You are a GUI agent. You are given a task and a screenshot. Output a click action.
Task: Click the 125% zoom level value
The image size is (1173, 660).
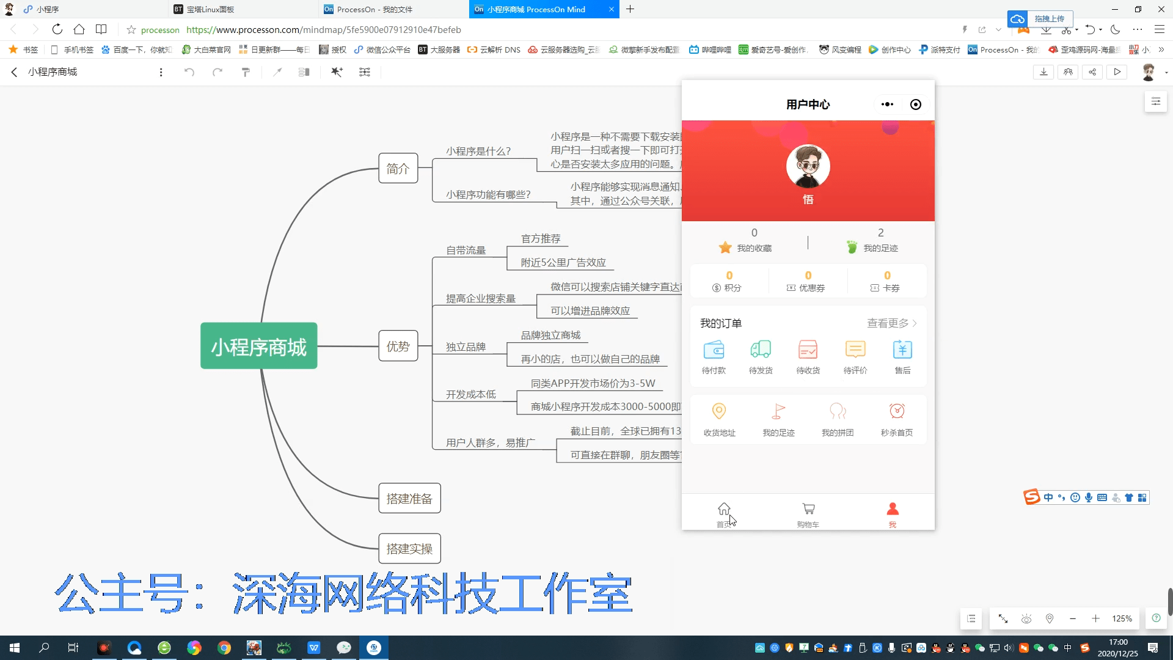(x=1122, y=618)
